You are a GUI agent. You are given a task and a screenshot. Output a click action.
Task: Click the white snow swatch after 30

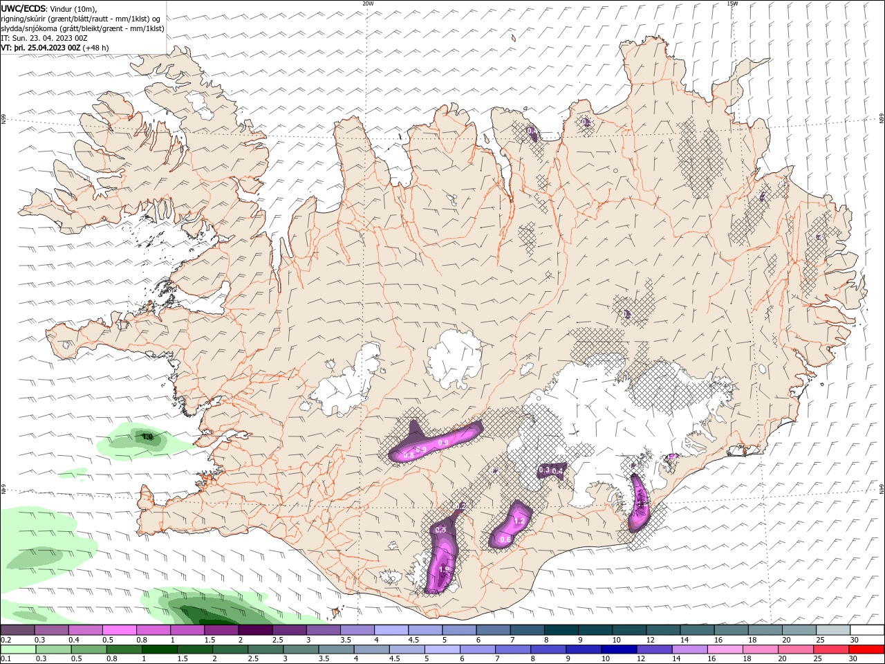click(867, 630)
